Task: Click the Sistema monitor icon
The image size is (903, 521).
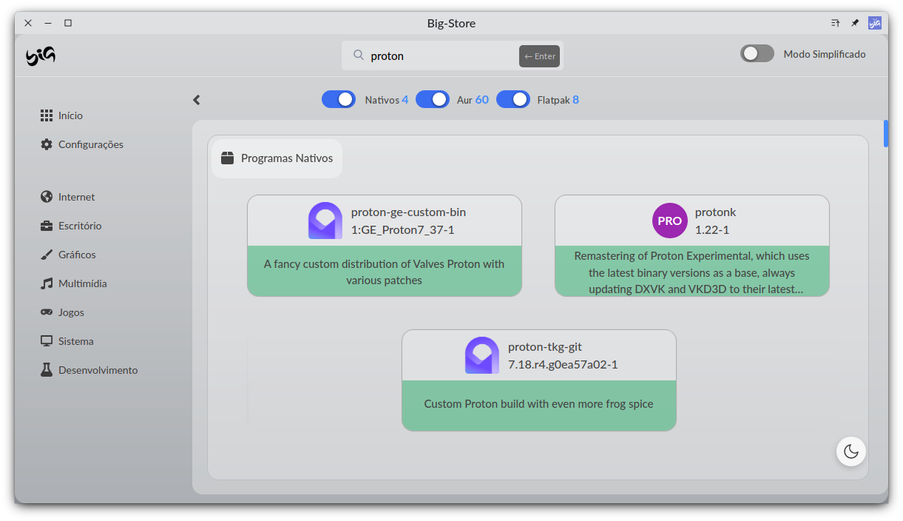Action: (x=47, y=341)
